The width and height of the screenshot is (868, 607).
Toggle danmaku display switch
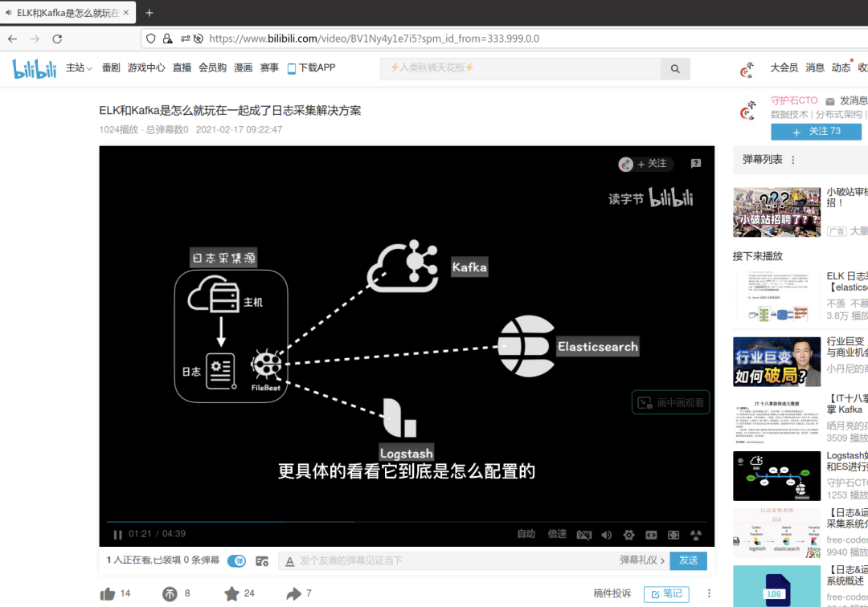(x=237, y=561)
